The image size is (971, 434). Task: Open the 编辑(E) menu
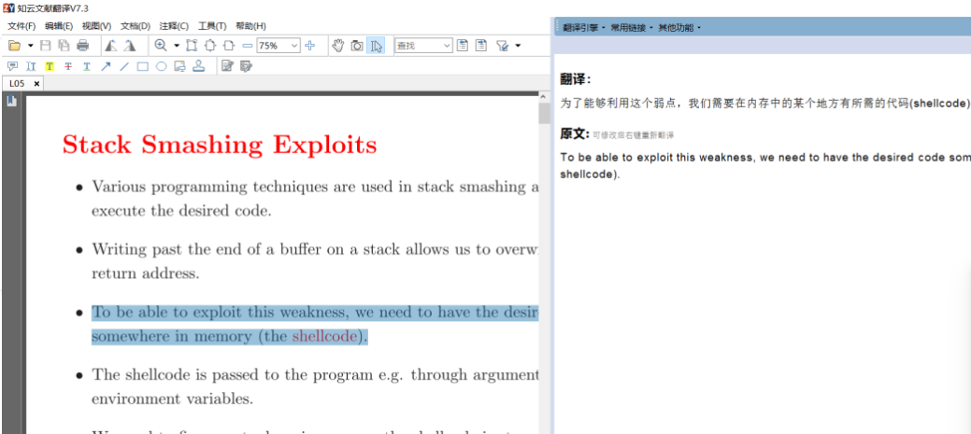click(59, 26)
